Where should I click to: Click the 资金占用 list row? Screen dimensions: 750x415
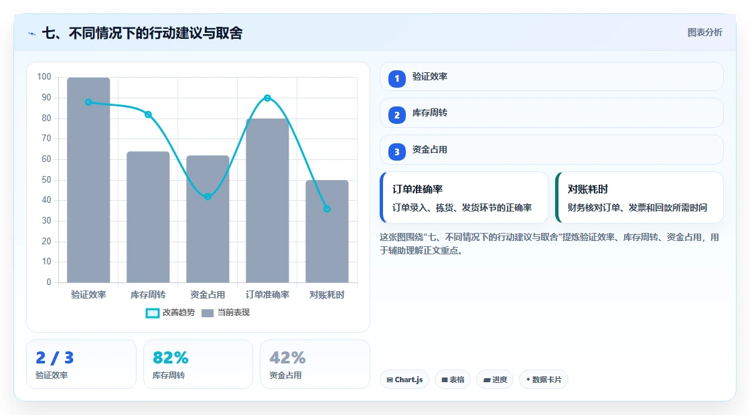552,150
